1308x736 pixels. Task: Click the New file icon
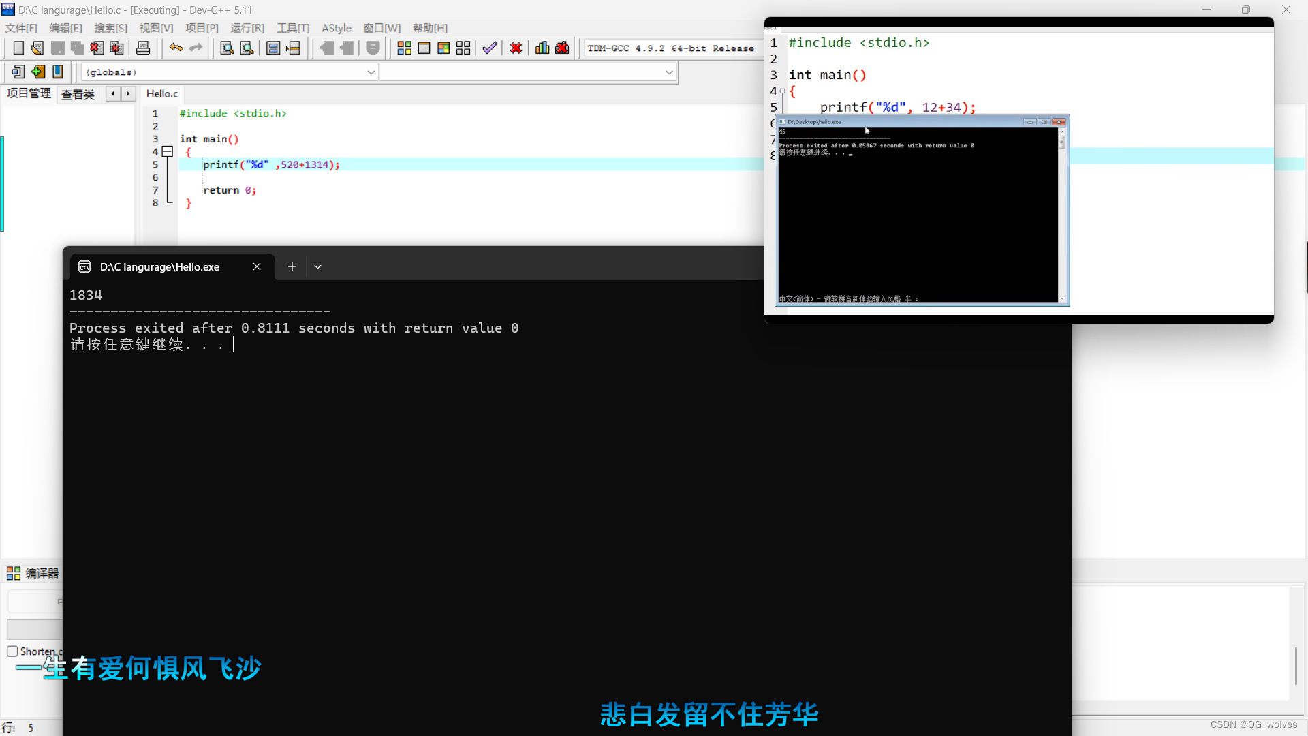click(18, 48)
